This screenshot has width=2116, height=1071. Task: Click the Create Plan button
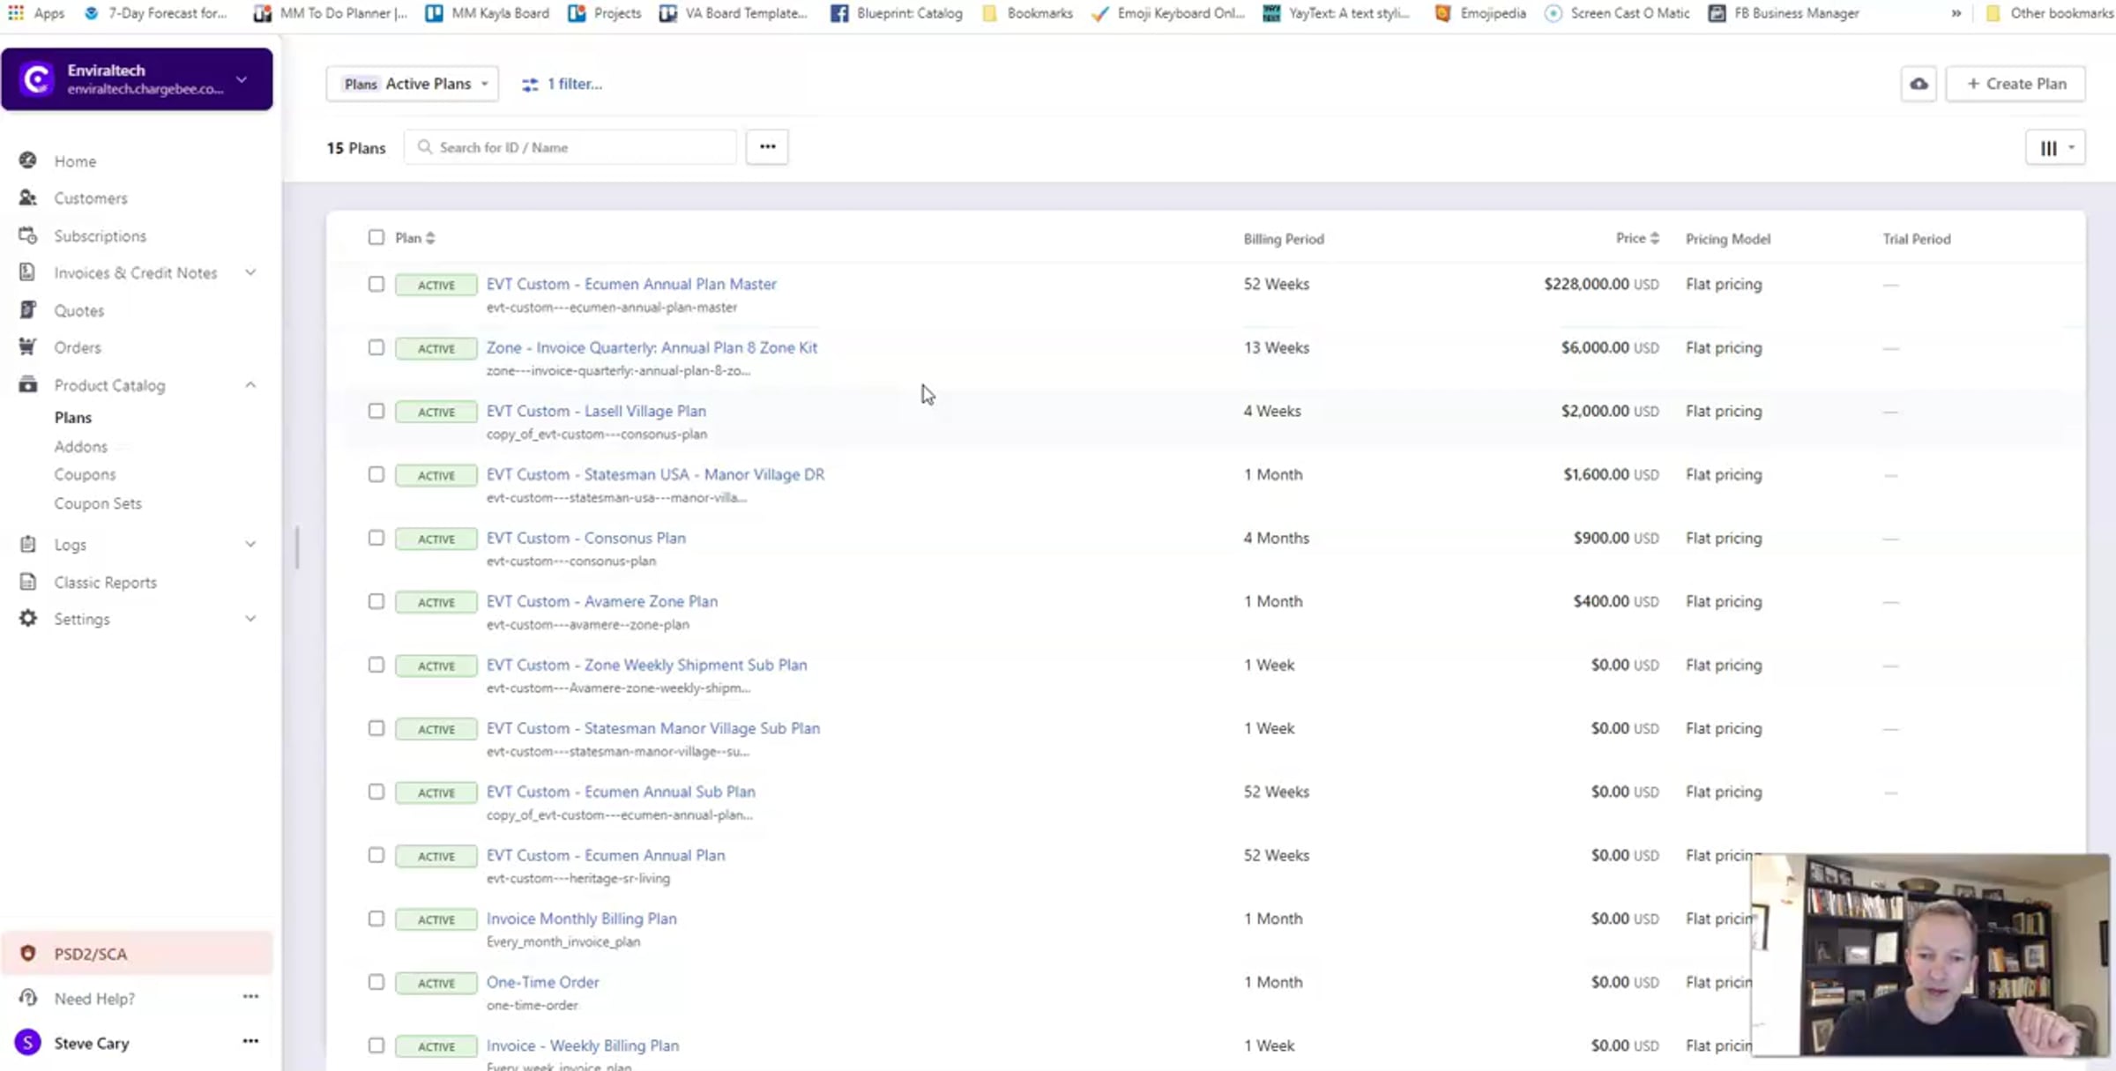tap(2015, 84)
